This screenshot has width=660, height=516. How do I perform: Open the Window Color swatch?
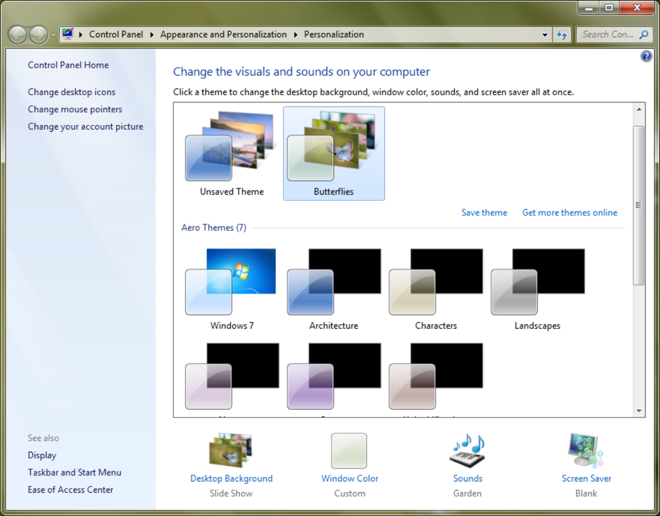[x=349, y=450]
